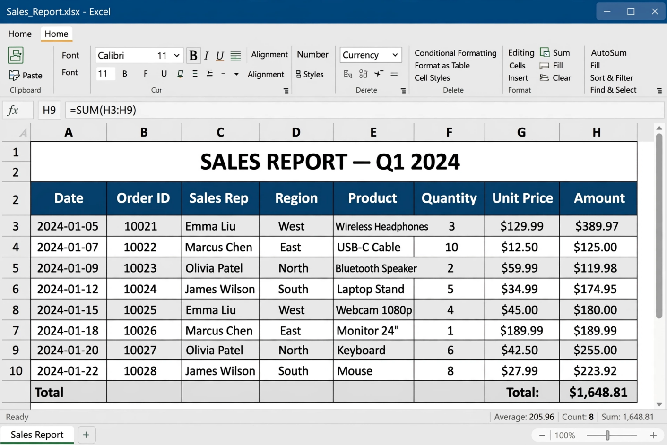Select column H header
The image size is (667, 445).
point(598,132)
